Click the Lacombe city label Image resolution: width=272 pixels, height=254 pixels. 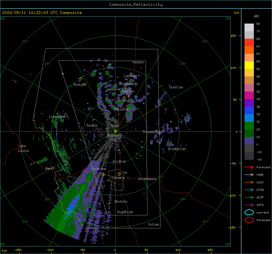point(131,76)
